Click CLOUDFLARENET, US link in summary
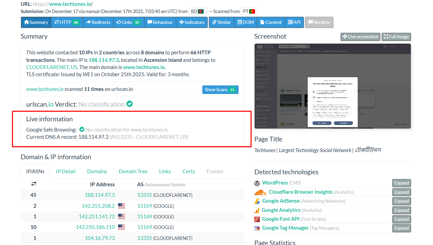 52,67
